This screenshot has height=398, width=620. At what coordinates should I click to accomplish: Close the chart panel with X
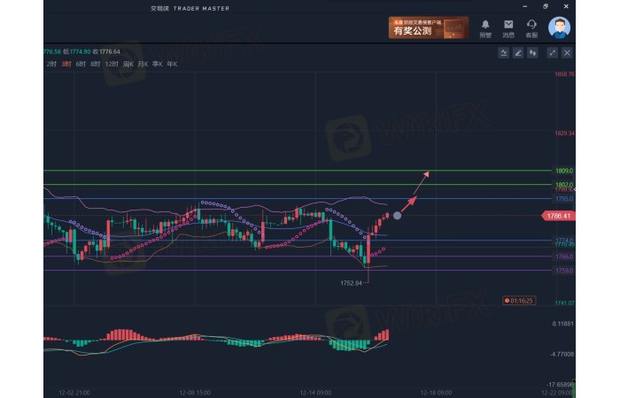[567, 53]
